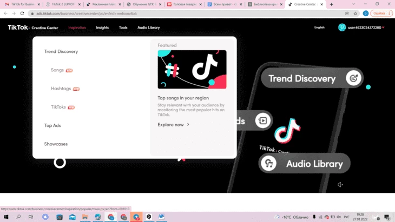This screenshot has width=395, height=222.
Task: Switch the РУС keyboard language
Action: (347, 217)
